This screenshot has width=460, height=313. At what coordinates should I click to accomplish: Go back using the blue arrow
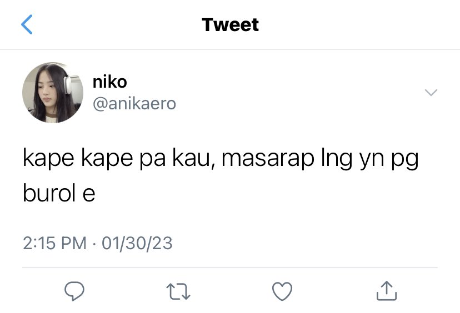click(27, 24)
